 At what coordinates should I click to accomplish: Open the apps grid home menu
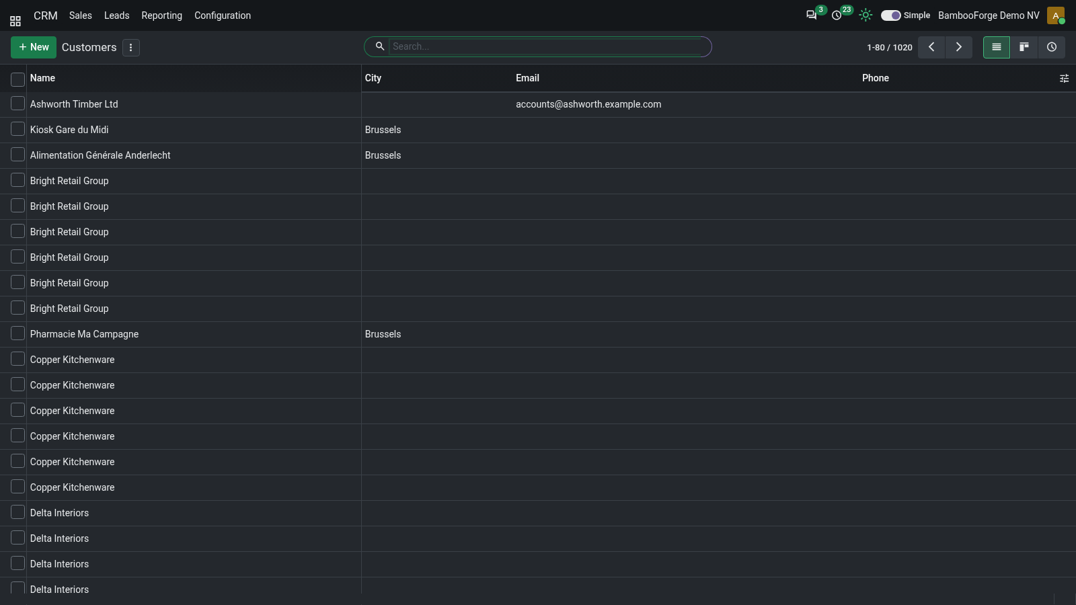coord(15,21)
